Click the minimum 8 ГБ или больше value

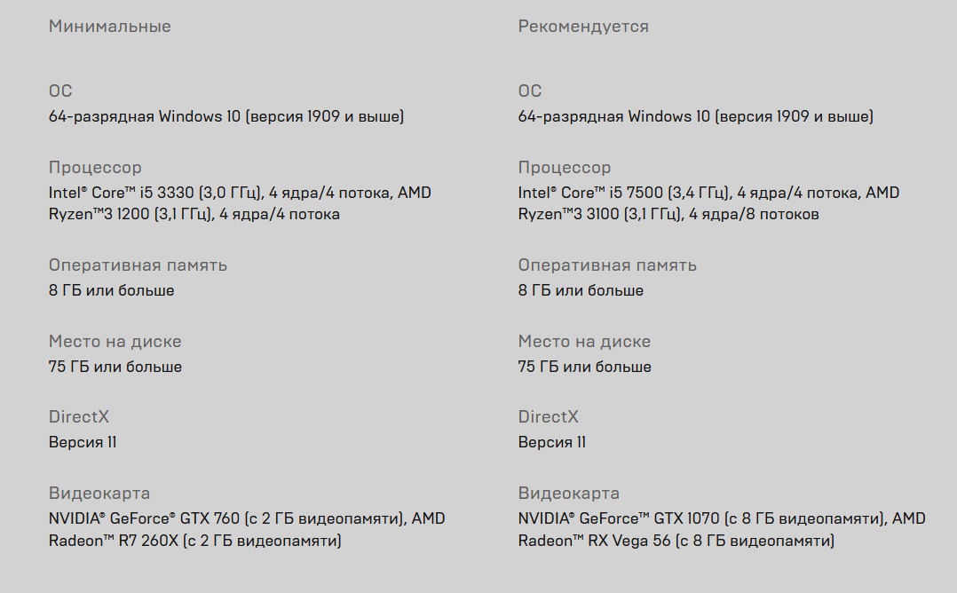click(x=112, y=290)
